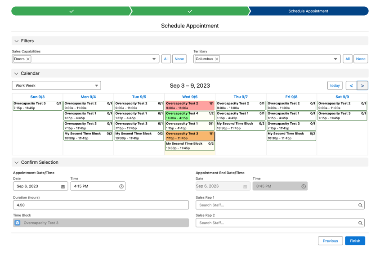Open the Work Week view dropdown
Image resolution: width=380 pixels, height=255 pixels.
[x=56, y=85]
